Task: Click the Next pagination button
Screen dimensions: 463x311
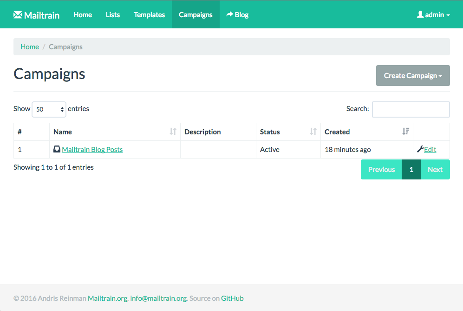Action: [x=435, y=169]
